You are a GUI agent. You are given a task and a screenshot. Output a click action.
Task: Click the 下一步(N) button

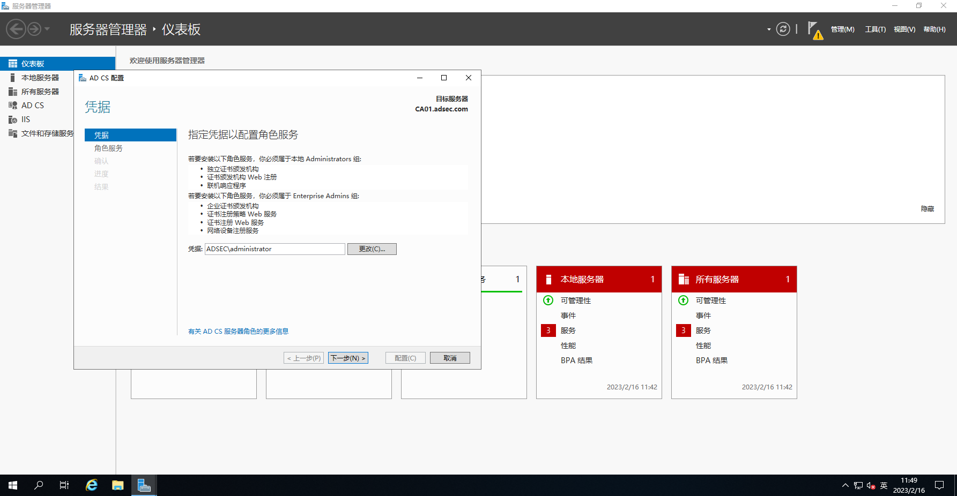coord(348,358)
